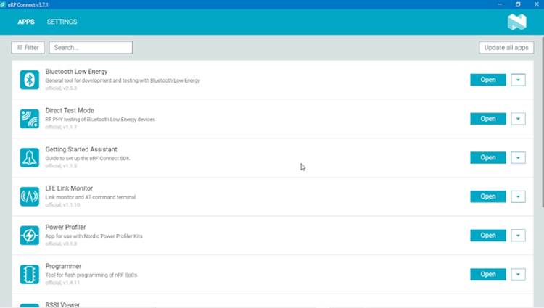This screenshot has height=308, width=544.
Task: Select the Programmer title text
Action: [63, 266]
